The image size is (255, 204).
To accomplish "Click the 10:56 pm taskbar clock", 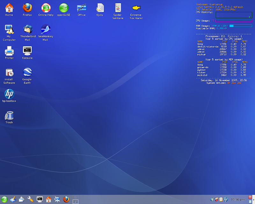I will pyautogui.click(x=238, y=200).
